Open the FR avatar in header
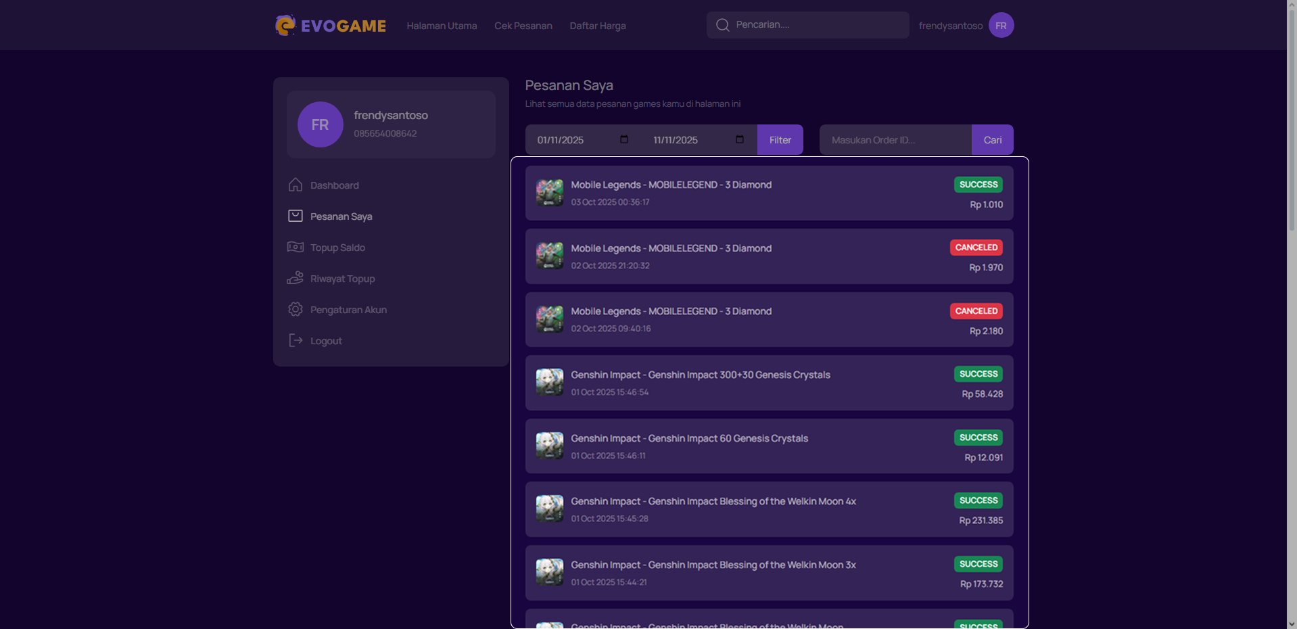The height and width of the screenshot is (629, 1297). coord(1001,25)
